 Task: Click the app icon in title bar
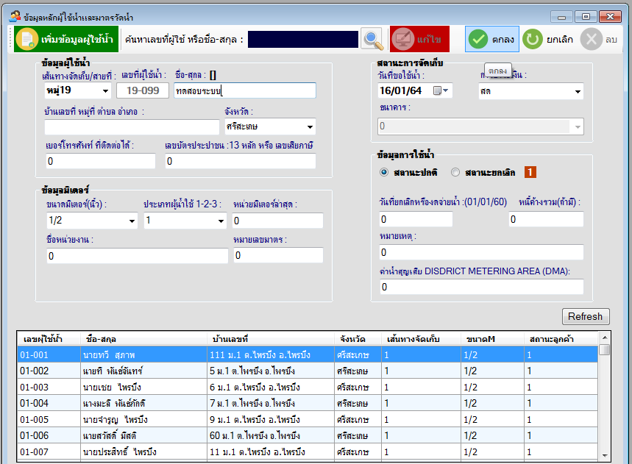click(x=15, y=16)
